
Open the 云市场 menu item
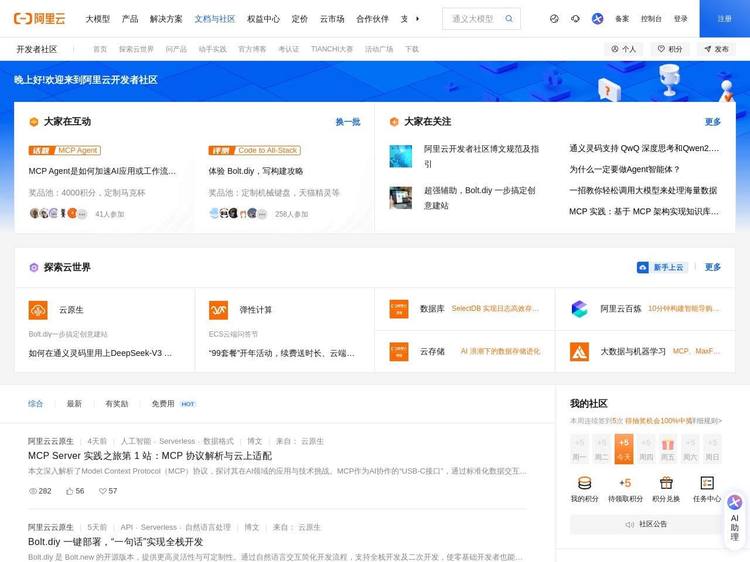[332, 19]
